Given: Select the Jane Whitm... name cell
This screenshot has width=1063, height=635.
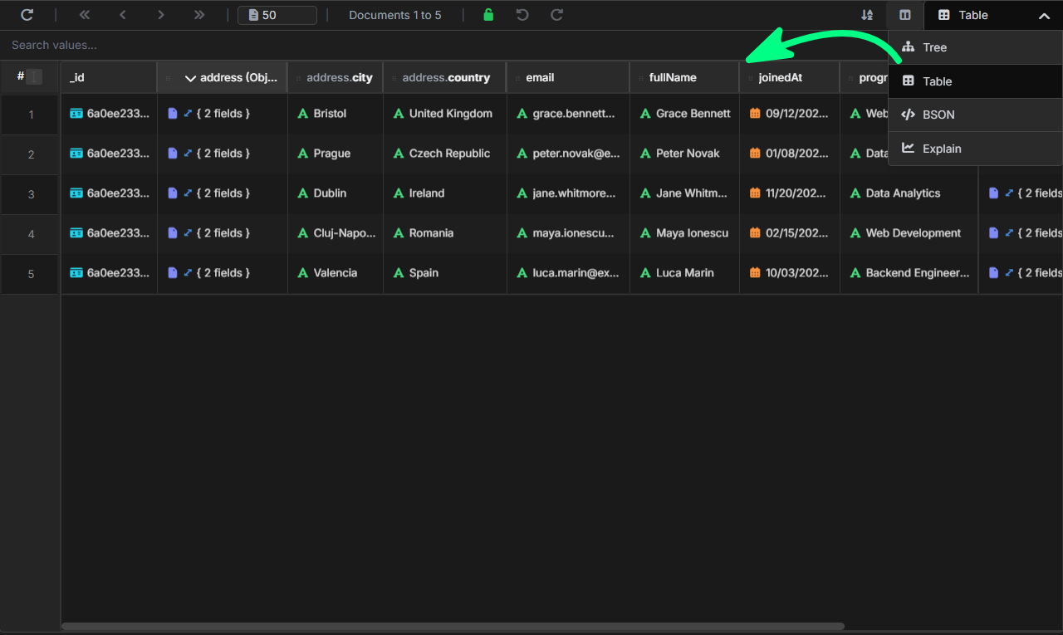Looking at the screenshot, I should point(685,193).
